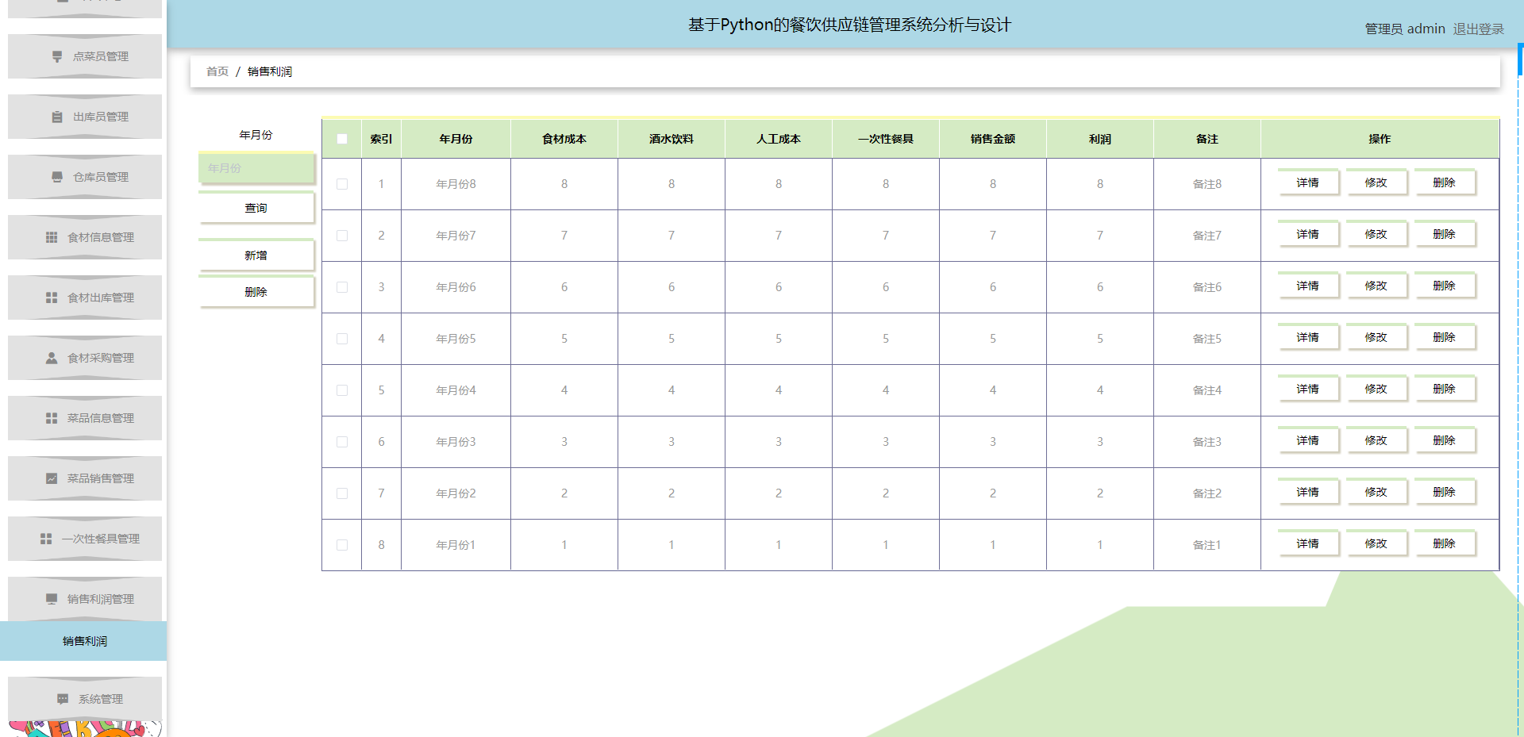The height and width of the screenshot is (737, 1524).
Task: Open the 出库员管理 menu
Action: 85,117
